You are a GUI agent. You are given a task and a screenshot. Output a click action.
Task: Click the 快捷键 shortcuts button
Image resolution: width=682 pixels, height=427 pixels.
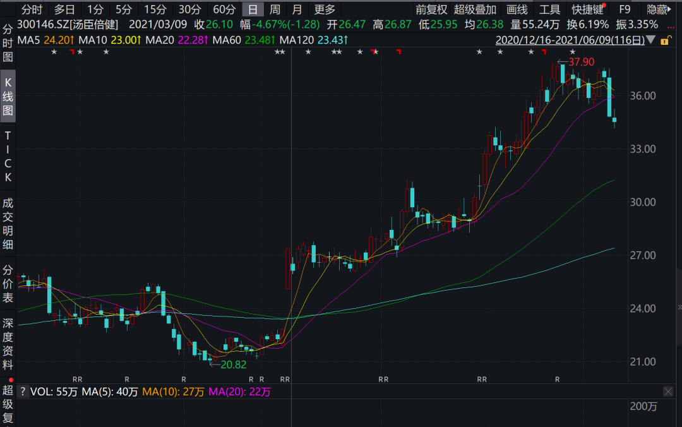(x=587, y=9)
